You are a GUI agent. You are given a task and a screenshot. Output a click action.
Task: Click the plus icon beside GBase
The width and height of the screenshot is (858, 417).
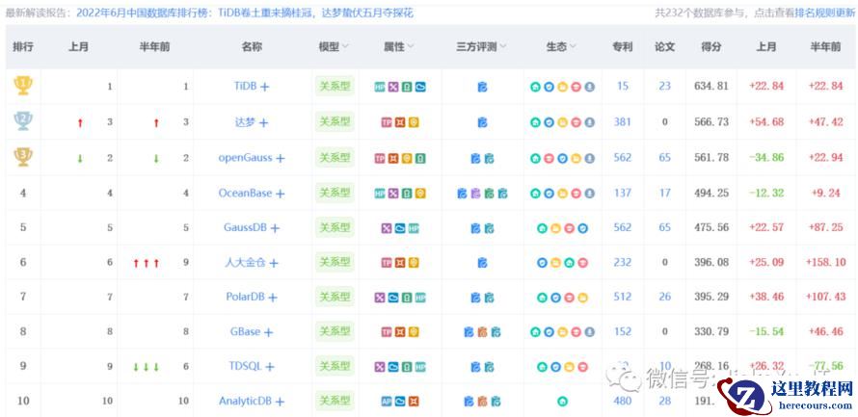pos(268,332)
